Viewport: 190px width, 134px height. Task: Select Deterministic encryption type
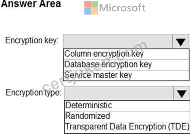pyautogui.click(x=127, y=106)
